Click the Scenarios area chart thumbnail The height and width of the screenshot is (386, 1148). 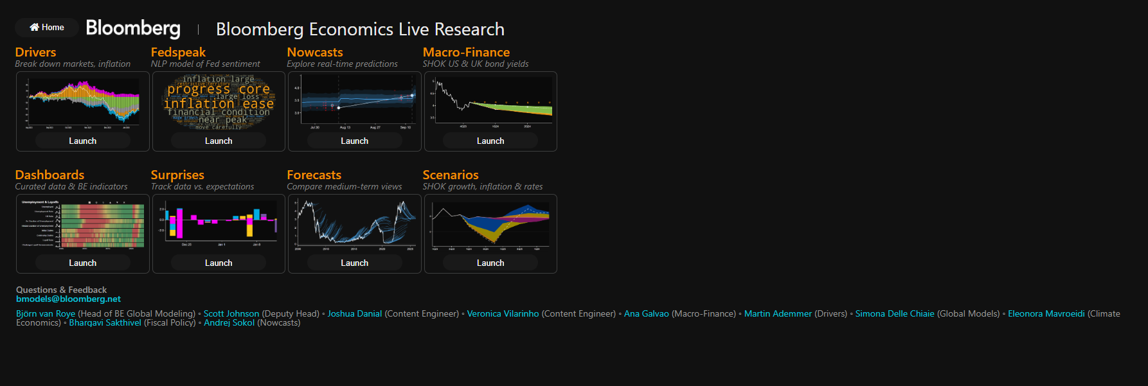click(x=490, y=225)
